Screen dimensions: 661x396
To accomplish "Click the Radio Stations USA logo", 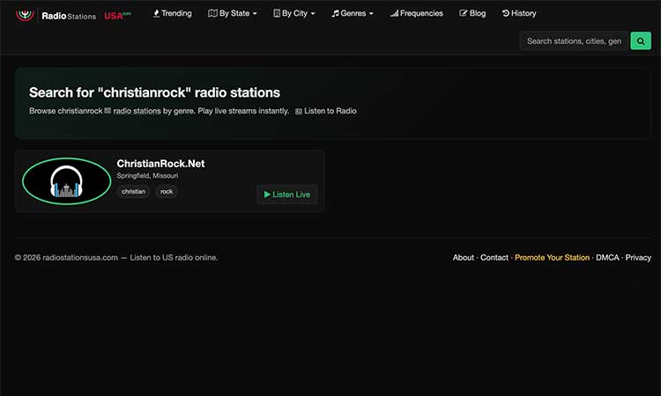I will tap(73, 15).
